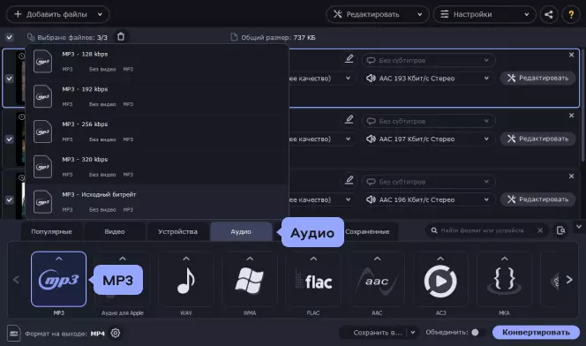Select the Аудио для Apple format
Screen dimensions: 586x346
122,279
